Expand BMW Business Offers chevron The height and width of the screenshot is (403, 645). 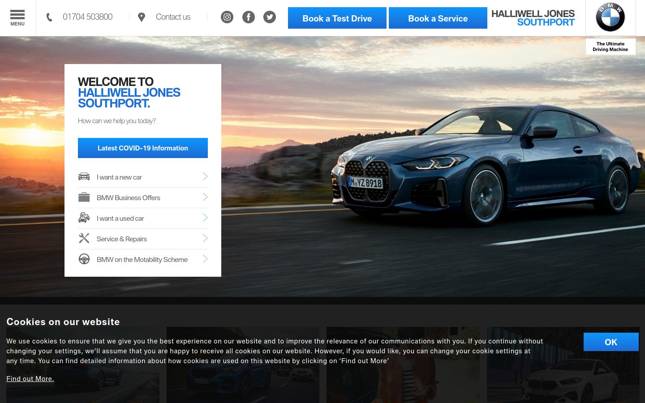(x=205, y=197)
